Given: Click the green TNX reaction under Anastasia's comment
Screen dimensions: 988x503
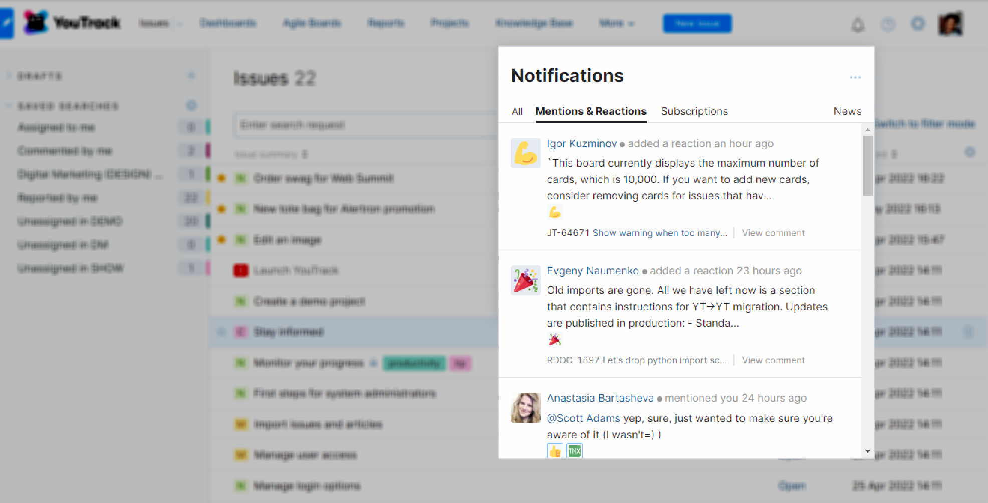Looking at the screenshot, I should 574,451.
